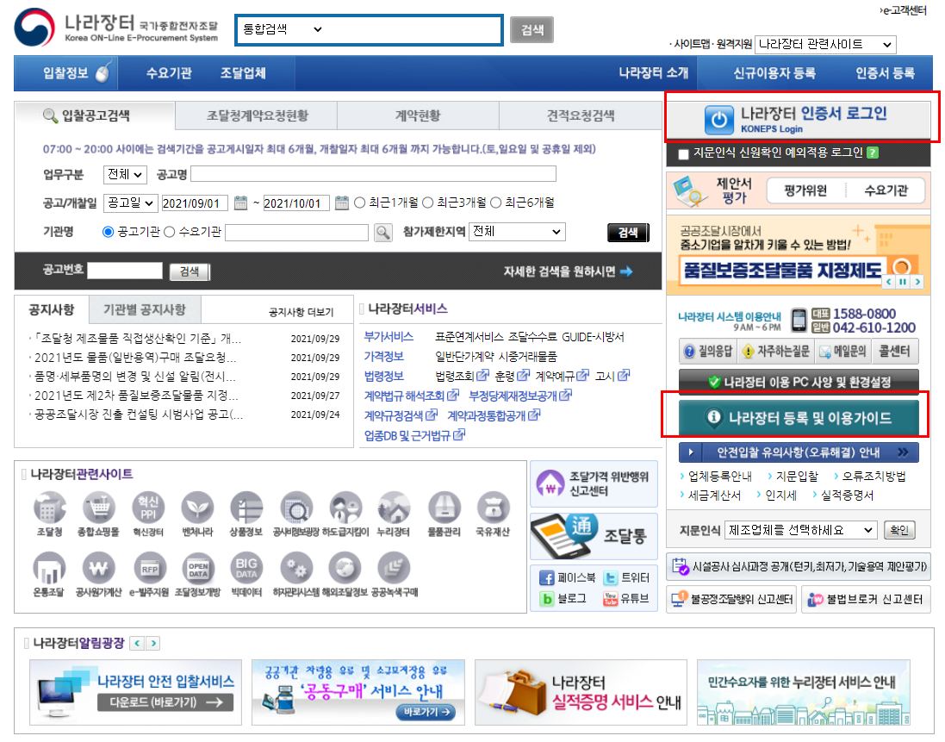The image size is (945, 742).
Task: Show previous 나라장터알림광장 items
Action: (x=138, y=643)
